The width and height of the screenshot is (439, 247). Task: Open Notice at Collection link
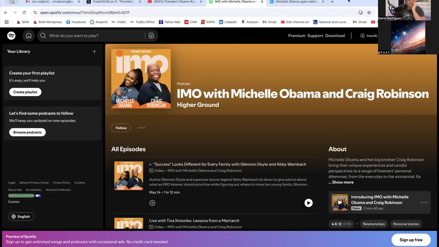[58, 190]
